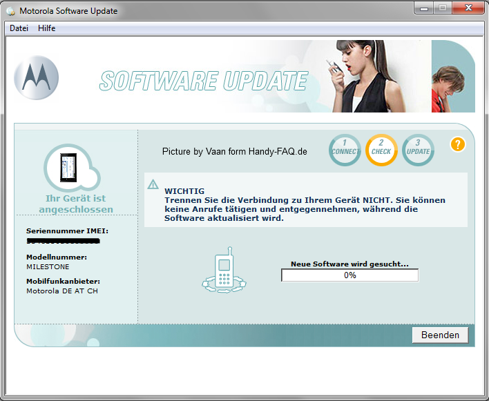The width and height of the screenshot is (489, 401).
Task: Select the step 1 Connect circle
Action: coord(345,150)
